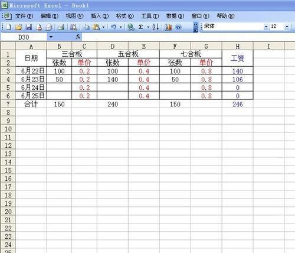The width and height of the screenshot is (295, 253).
Task: Launch Chart Wizard icon
Action: pos(168,27)
